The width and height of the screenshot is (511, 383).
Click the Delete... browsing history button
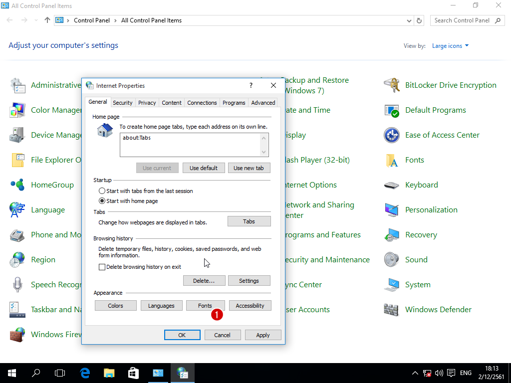click(204, 281)
